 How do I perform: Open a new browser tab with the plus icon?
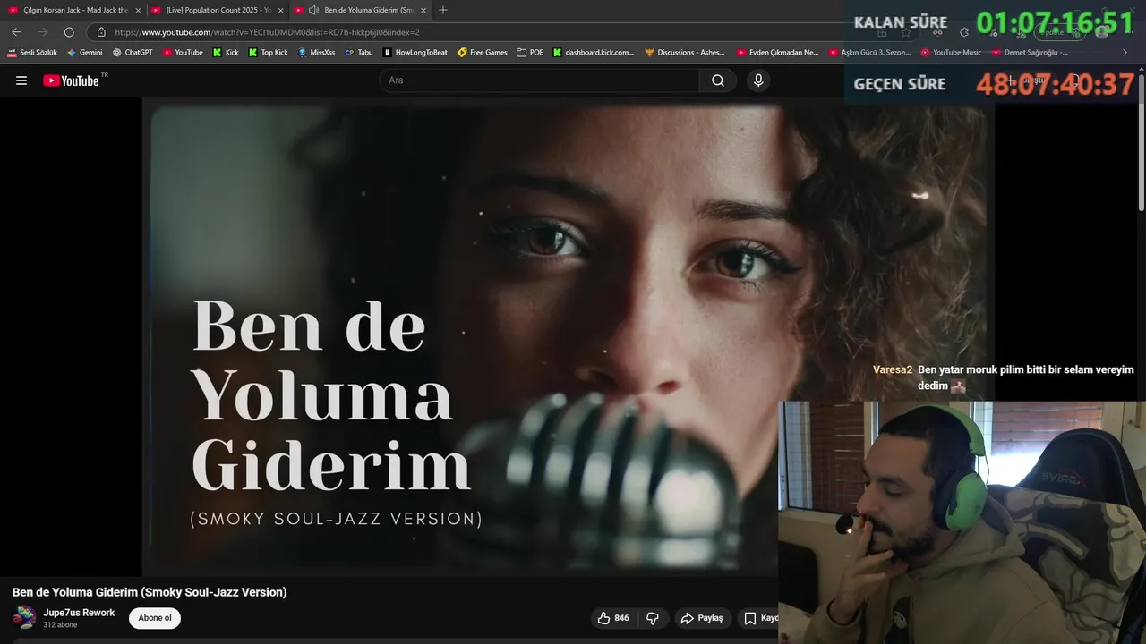pyautogui.click(x=443, y=10)
